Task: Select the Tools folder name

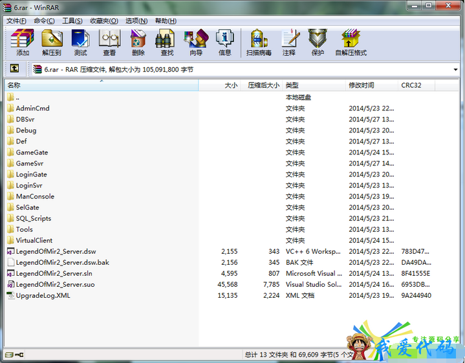Action: pyautogui.click(x=25, y=229)
